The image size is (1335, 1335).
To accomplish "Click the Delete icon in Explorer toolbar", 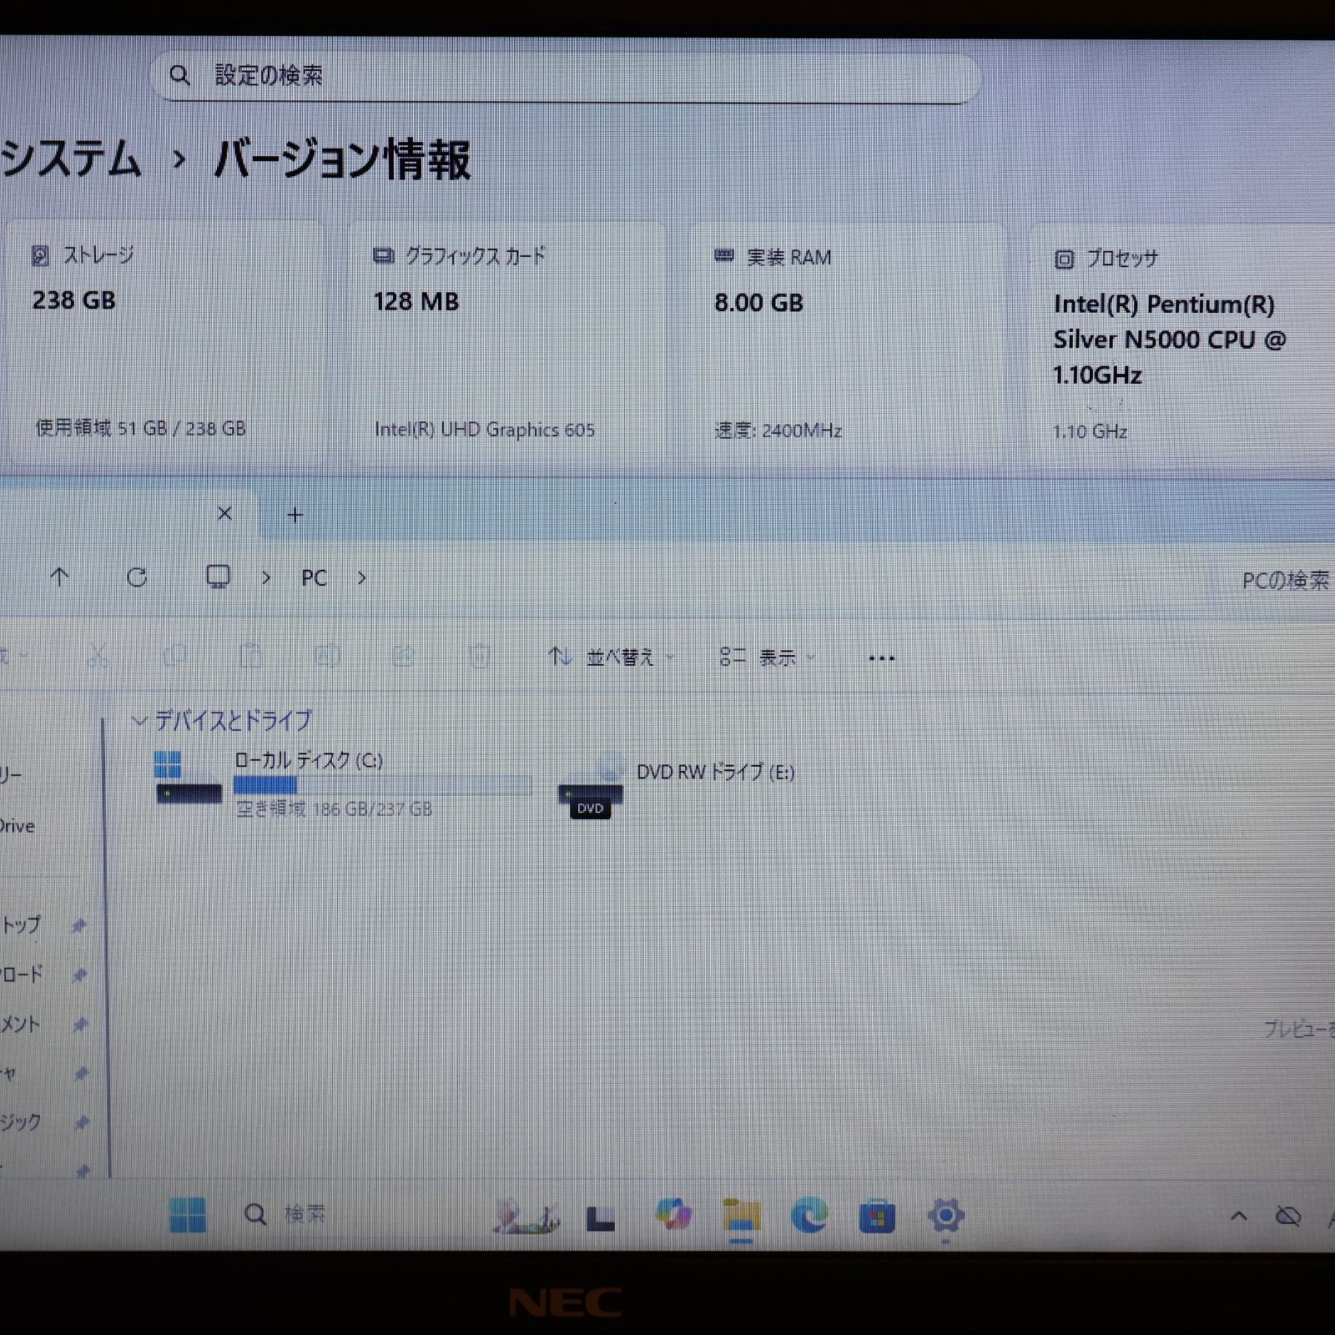I will (481, 657).
